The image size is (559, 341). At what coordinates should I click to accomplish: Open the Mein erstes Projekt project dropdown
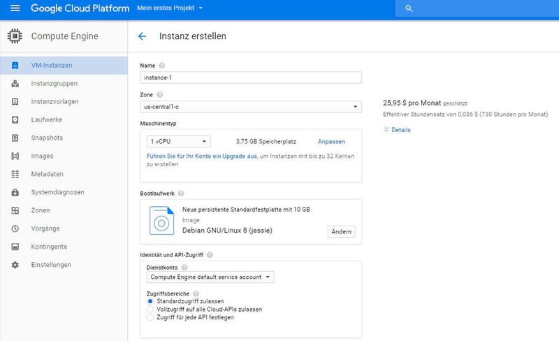click(170, 8)
